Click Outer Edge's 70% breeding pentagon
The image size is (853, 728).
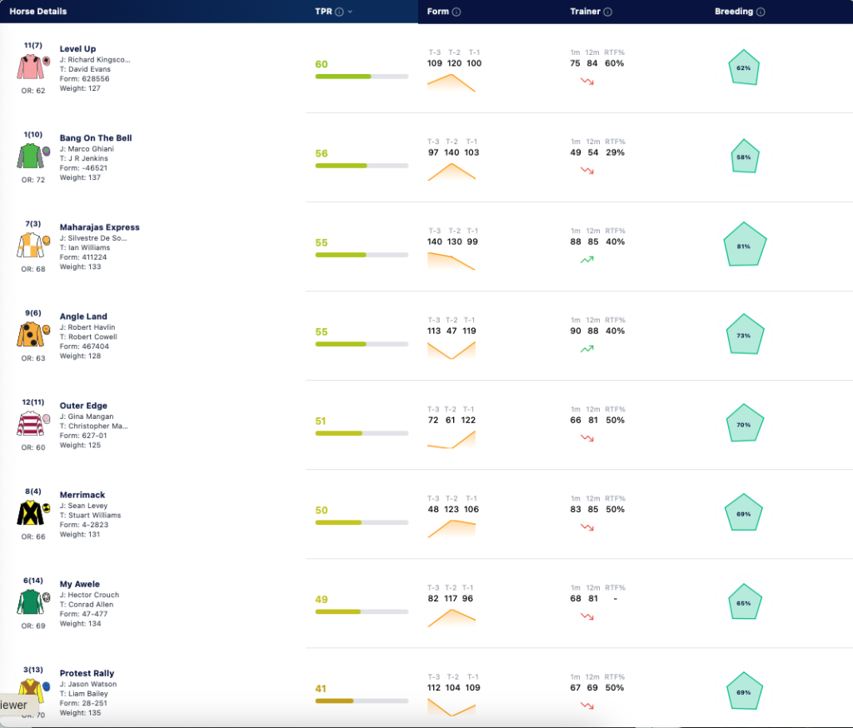pyautogui.click(x=745, y=423)
